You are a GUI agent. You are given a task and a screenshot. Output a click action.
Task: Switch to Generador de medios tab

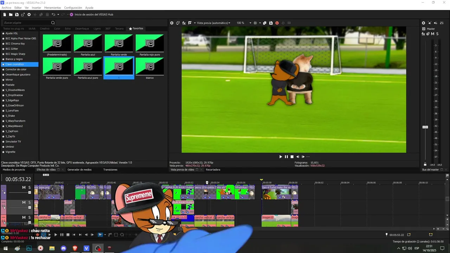(79, 169)
